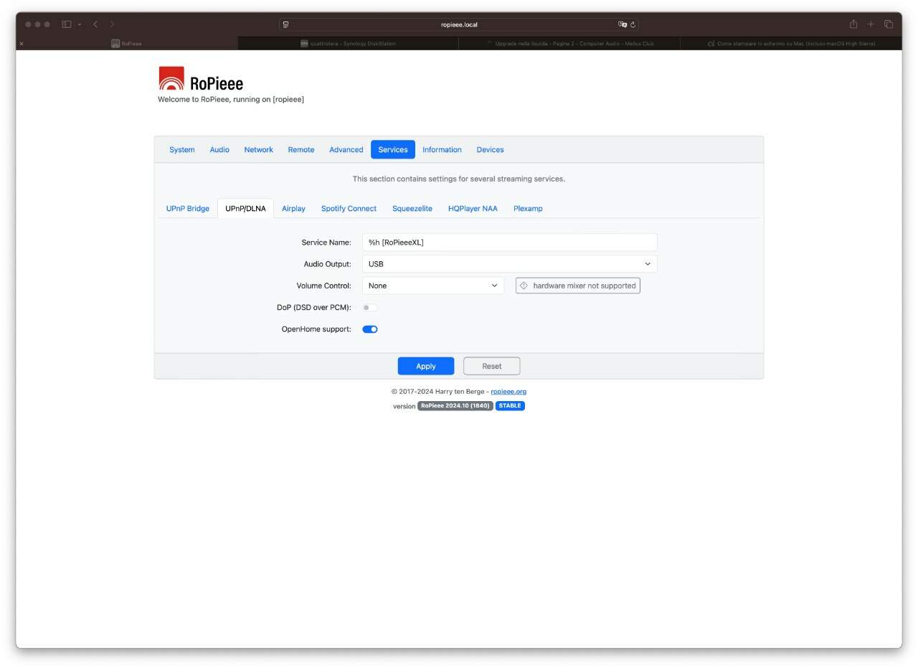The height and width of the screenshot is (668, 918).
Task: Open the ropieee.org link
Action: (x=508, y=392)
